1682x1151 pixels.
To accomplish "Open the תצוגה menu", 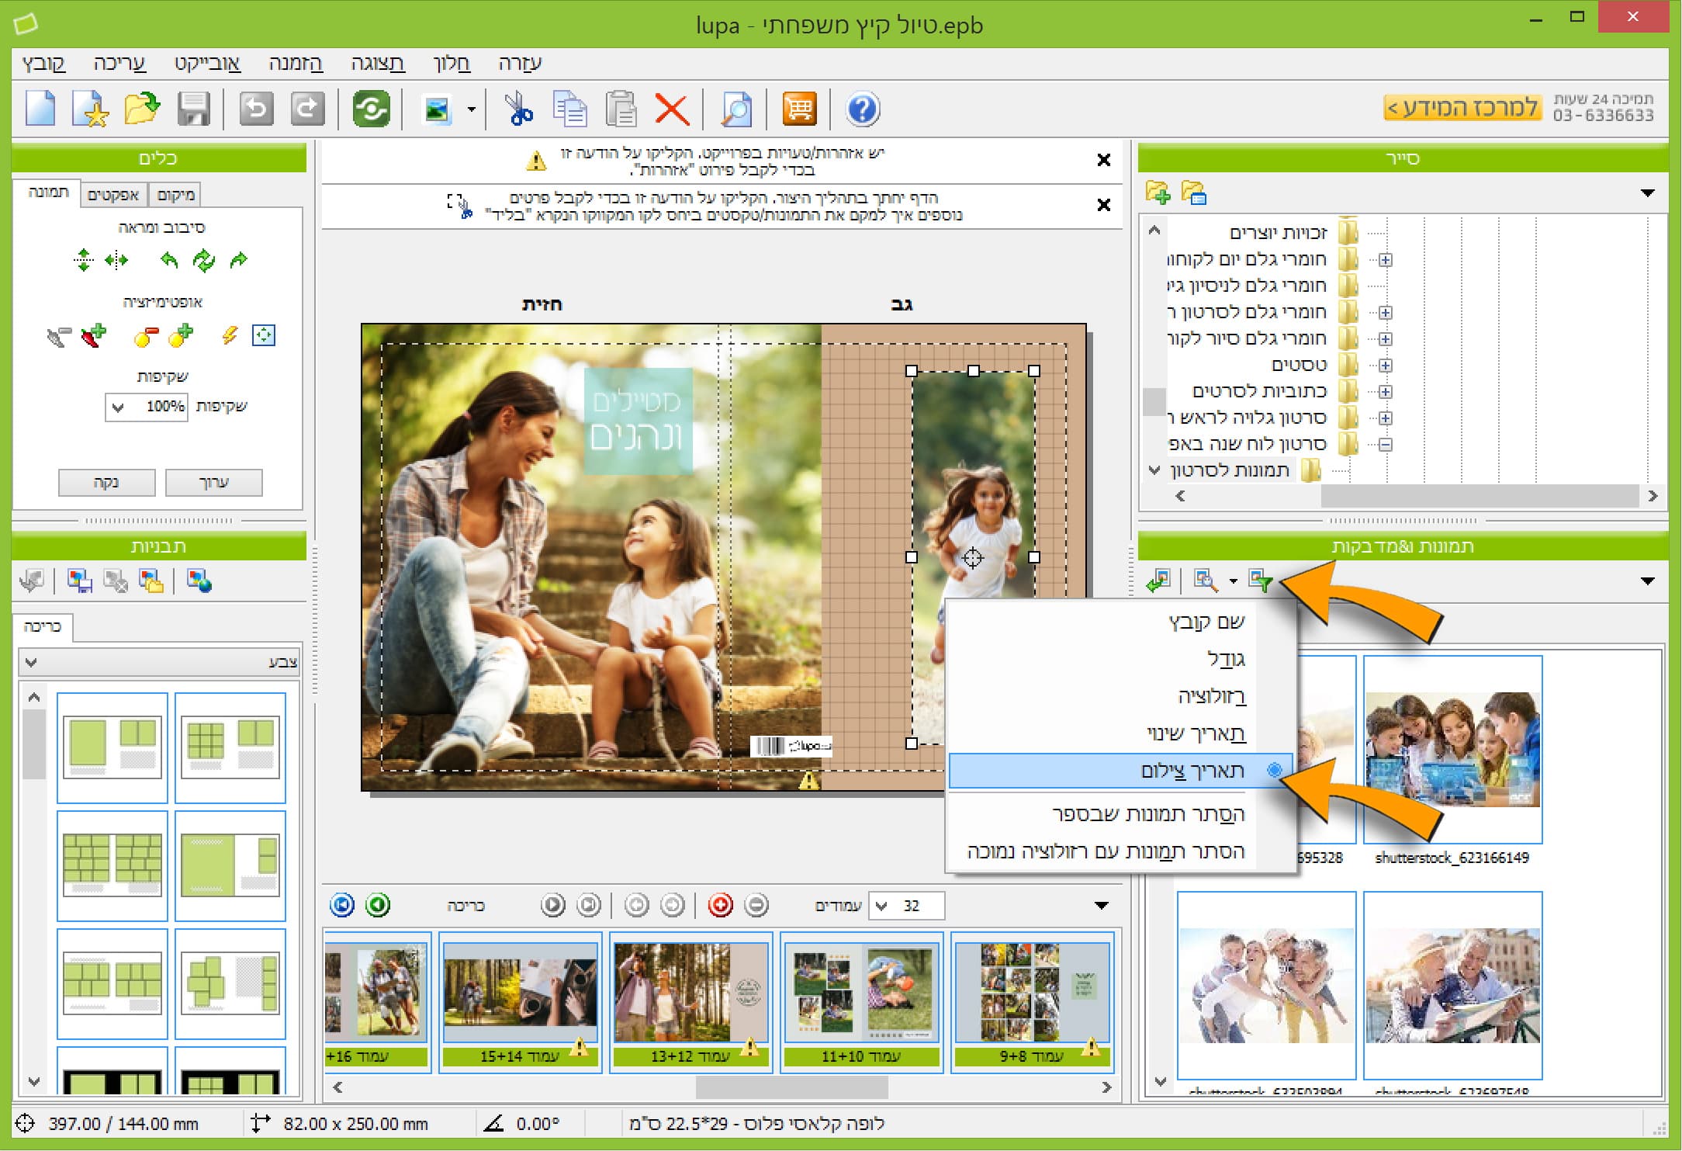I will pos(377,64).
